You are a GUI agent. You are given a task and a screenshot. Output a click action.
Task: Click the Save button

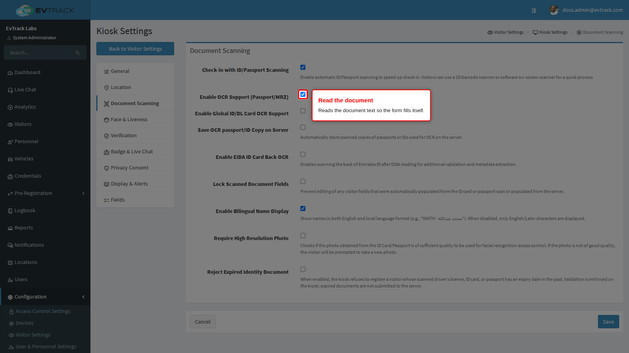pos(609,322)
